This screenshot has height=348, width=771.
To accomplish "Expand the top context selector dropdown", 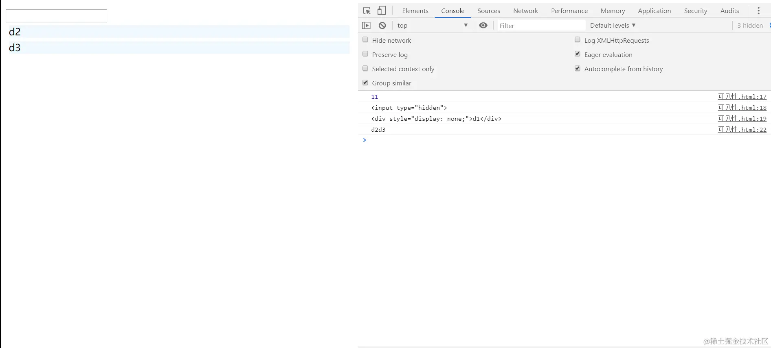I will point(432,25).
